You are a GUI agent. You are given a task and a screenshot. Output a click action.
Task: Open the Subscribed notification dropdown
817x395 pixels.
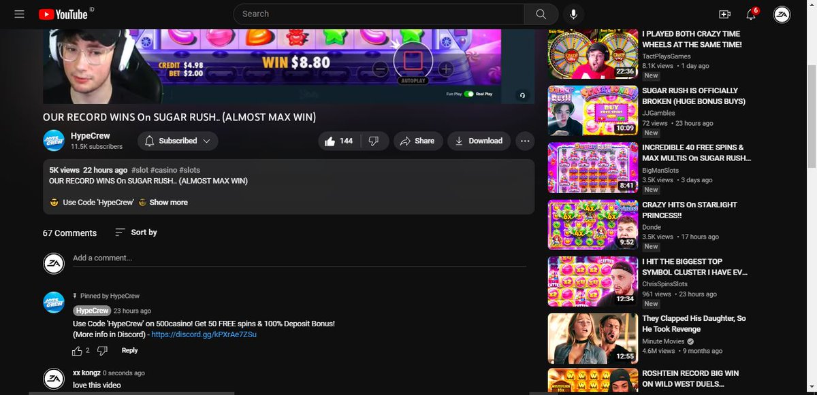tap(178, 141)
